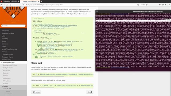The height and width of the screenshot is (96, 171).
Task: Open Frontend page in sidebar
Action: coord(6,76)
